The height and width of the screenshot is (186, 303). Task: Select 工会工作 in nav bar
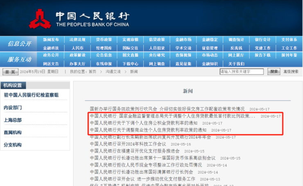(x=289, y=48)
